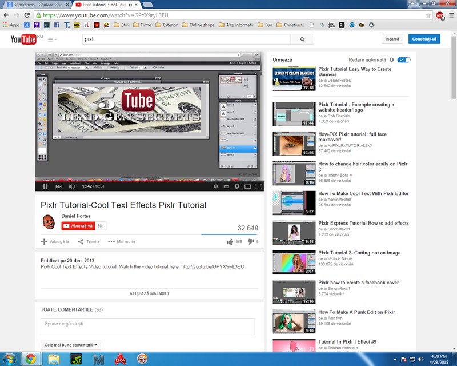
Task: Expand description with AFIȘEAZĂ MAI MULT
Action: (150, 293)
